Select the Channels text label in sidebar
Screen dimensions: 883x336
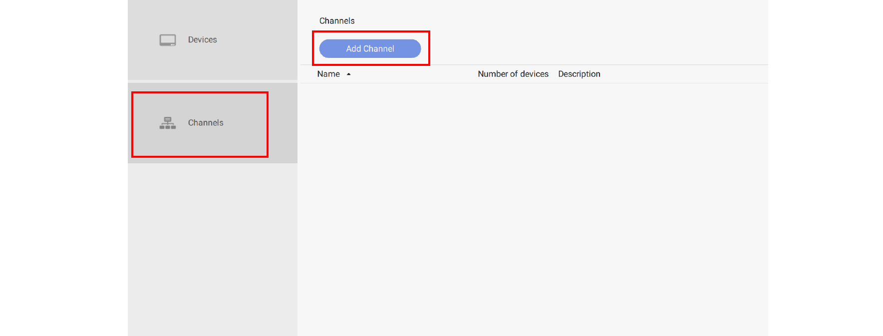(x=206, y=123)
